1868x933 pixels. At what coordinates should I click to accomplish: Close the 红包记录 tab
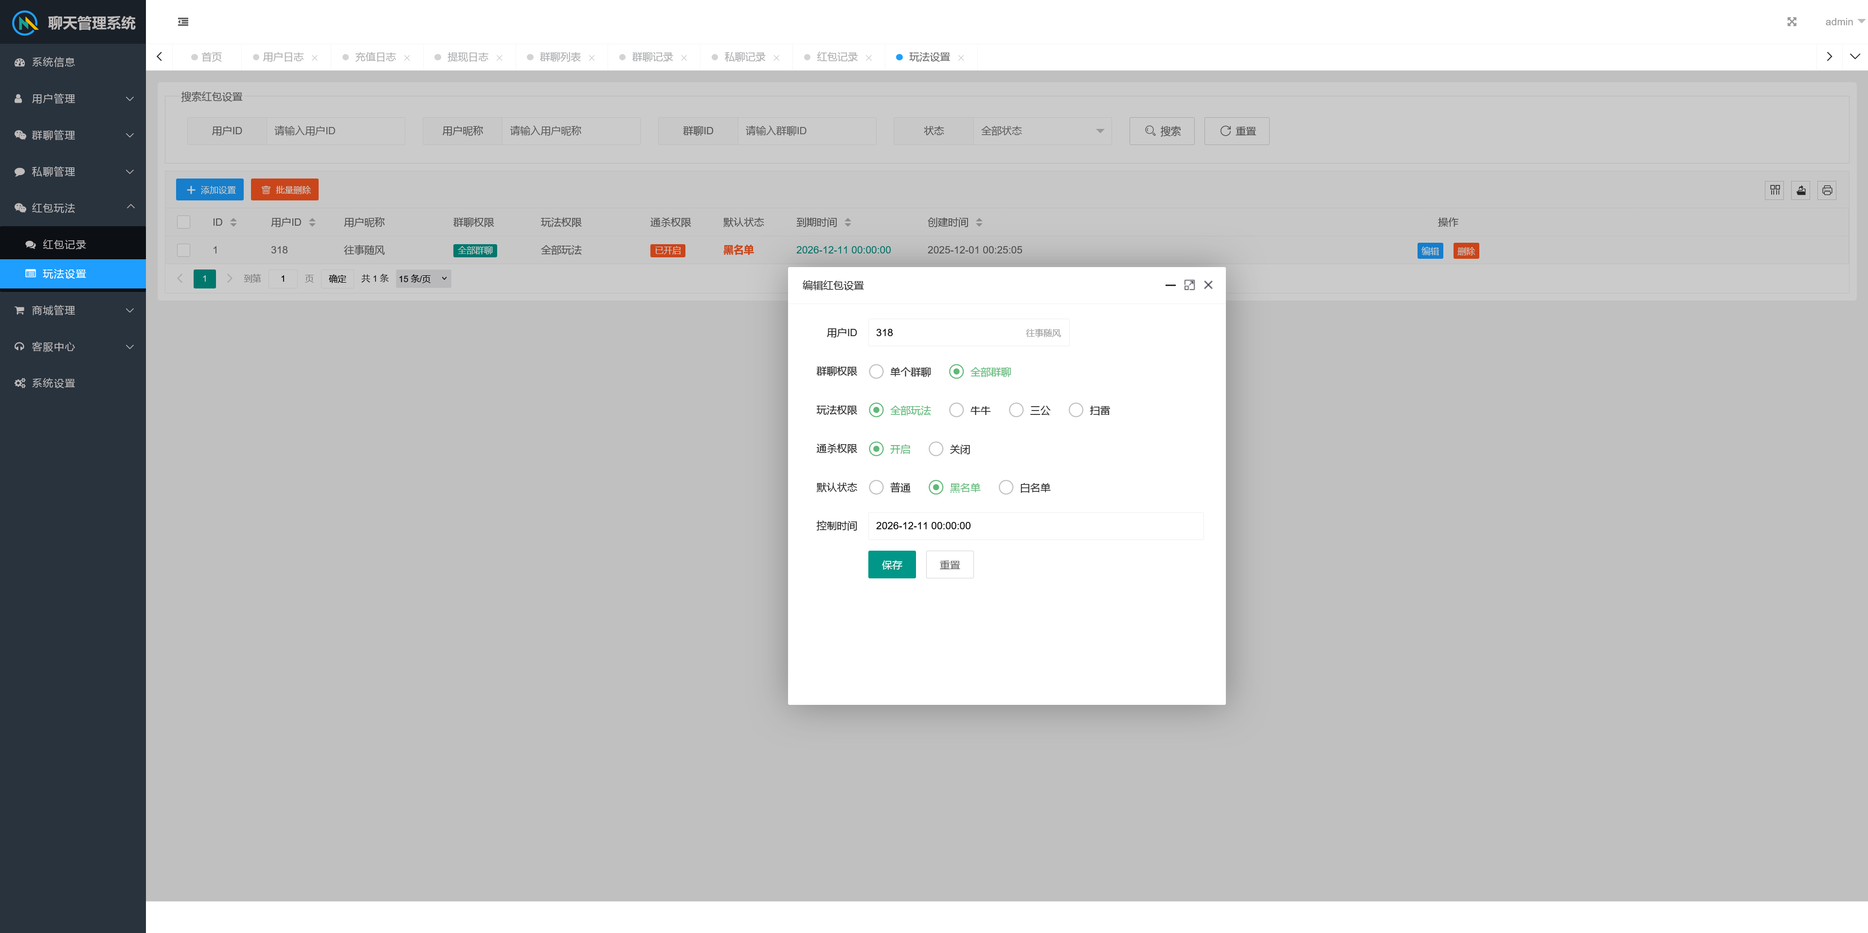[x=868, y=58]
